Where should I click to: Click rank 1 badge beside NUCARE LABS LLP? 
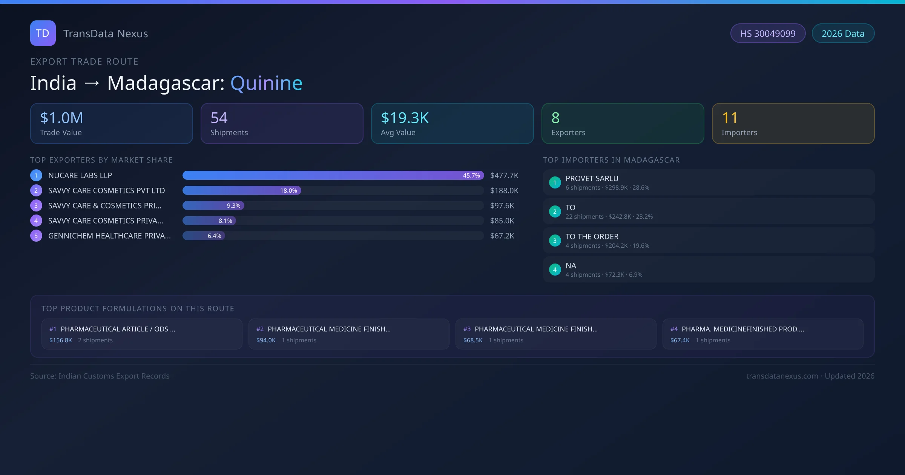pyautogui.click(x=36, y=175)
